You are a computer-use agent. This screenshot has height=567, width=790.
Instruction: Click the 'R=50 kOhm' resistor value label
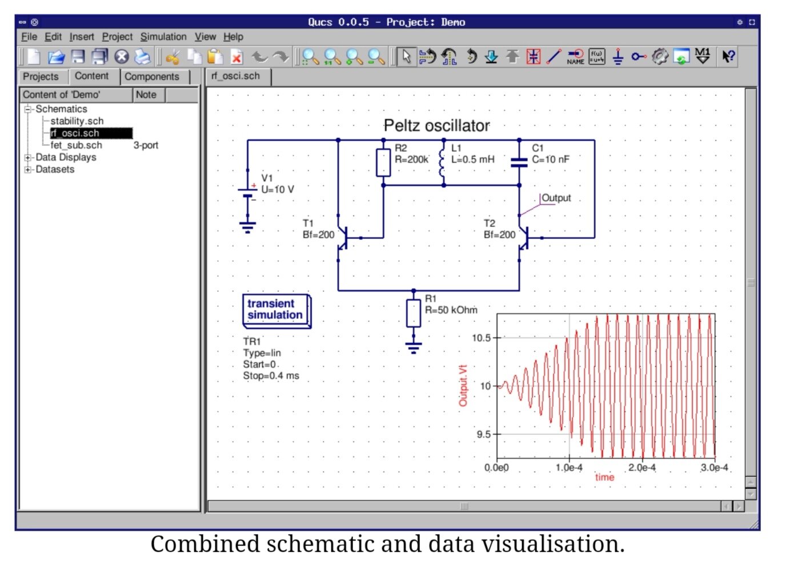pyautogui.click(x=451, y=310)
